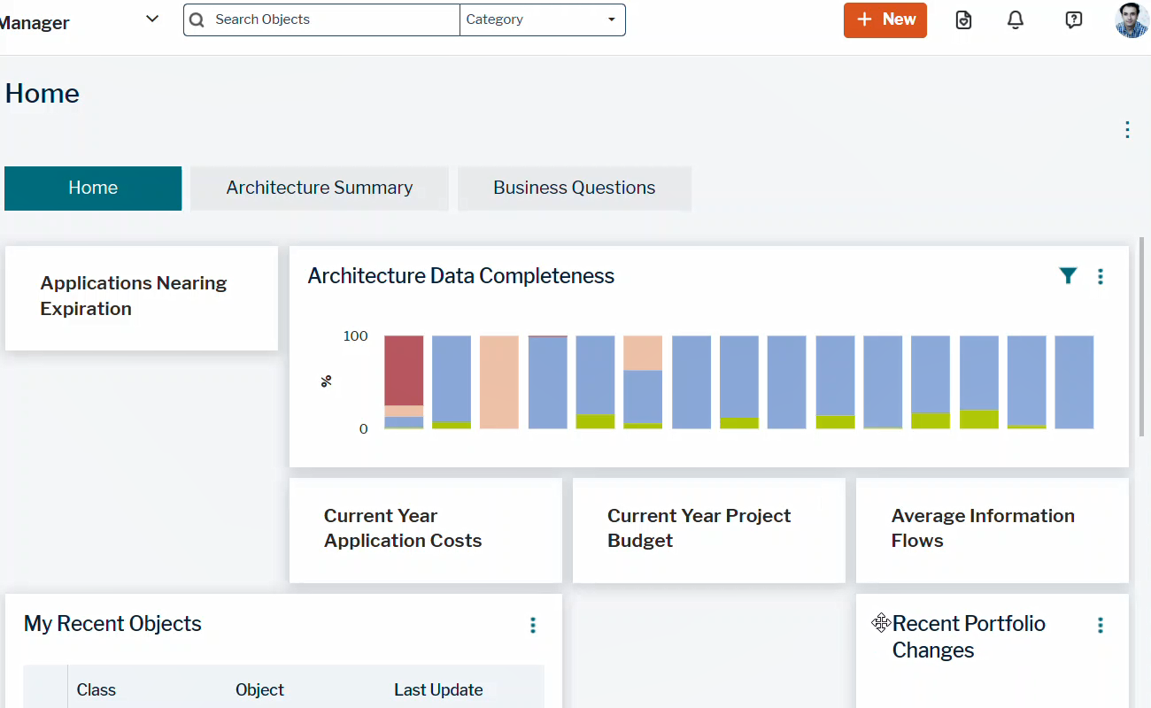Click the Last Update column header
The height and width of the screenshot is (708, 1151).
[x=438, y=690]
